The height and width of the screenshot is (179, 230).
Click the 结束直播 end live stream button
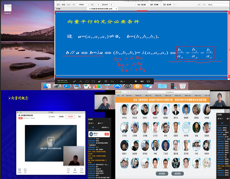click(x=70, y=116)
